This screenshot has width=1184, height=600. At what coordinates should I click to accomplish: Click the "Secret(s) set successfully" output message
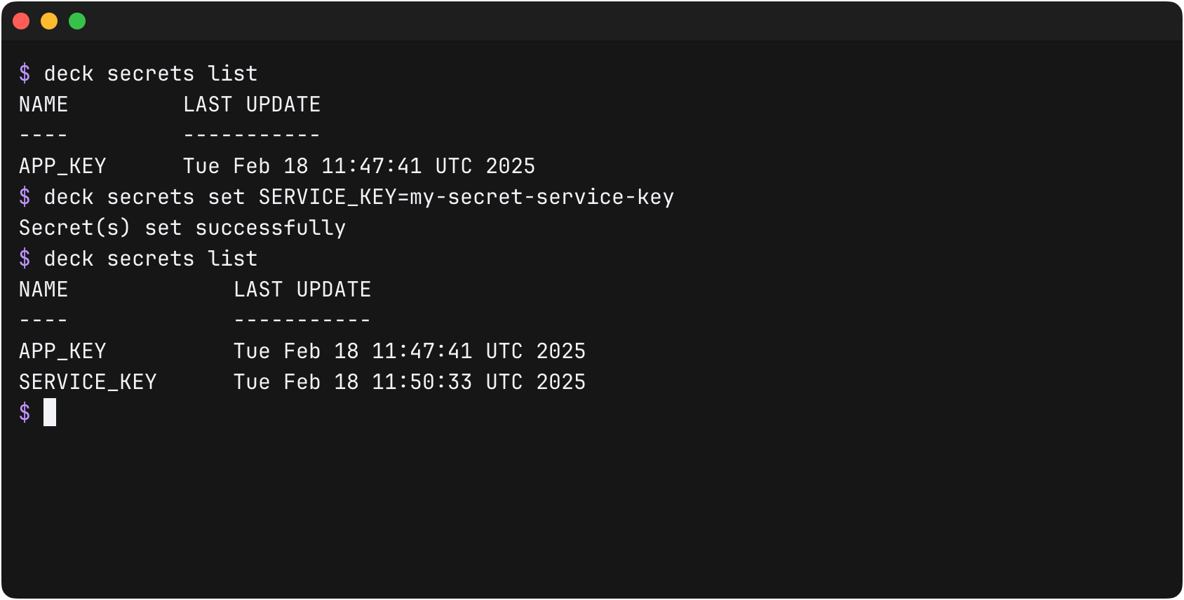point(182,228)
